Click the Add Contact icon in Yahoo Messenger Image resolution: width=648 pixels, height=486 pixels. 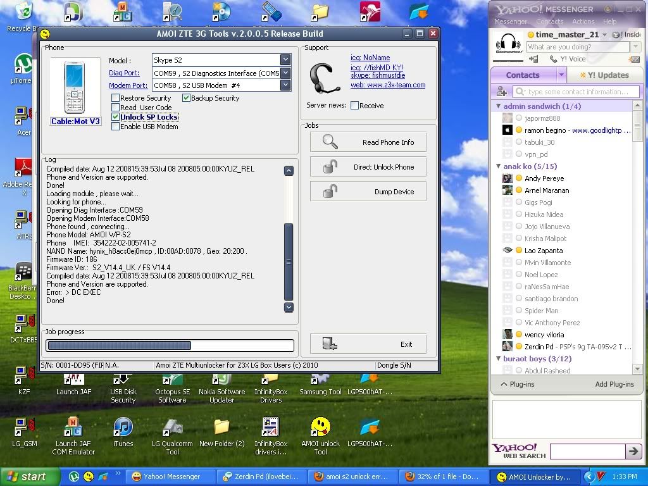click(502, 91)
